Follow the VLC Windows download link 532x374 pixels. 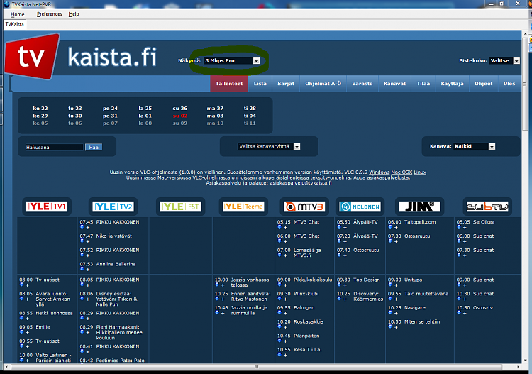(379, 172)
